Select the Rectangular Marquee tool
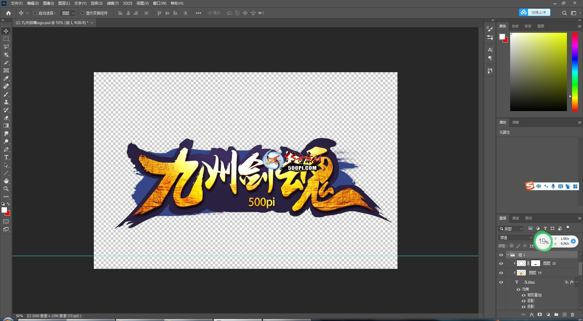This screenshot has height=321, width=583. point(6,39)
